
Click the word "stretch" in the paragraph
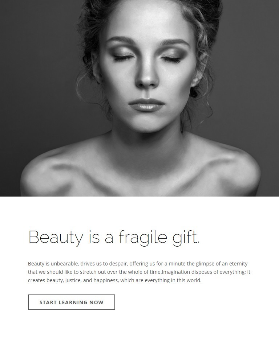pyautogui.click(x=88, y=272)
